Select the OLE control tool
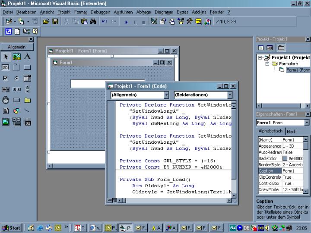The height and width of the screenshot is (233, 311). point(27,122)
